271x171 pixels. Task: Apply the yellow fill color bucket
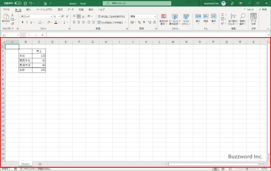(x=48, y=22)
